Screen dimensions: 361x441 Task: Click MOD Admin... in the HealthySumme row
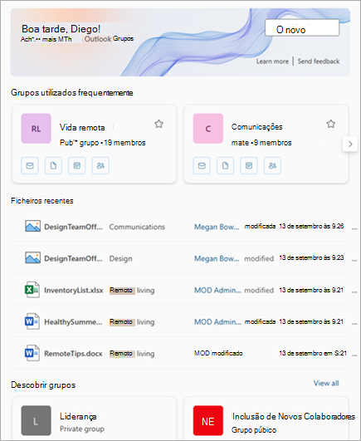217,322
